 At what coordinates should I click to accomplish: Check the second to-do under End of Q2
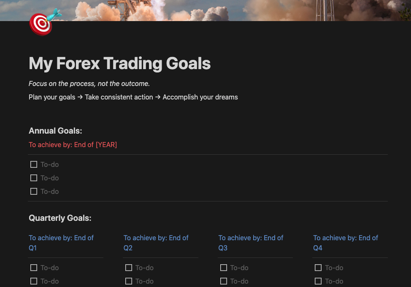click(129, 281)
